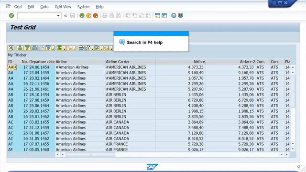Click the airfare value 8.518,52 in Airfare column
Viewport: 306px width, 172px height.
196,139
